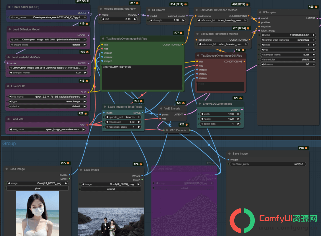Screen dimensions: 321x236
Task: Decrease the megapixels value
Action: (107, 122)
